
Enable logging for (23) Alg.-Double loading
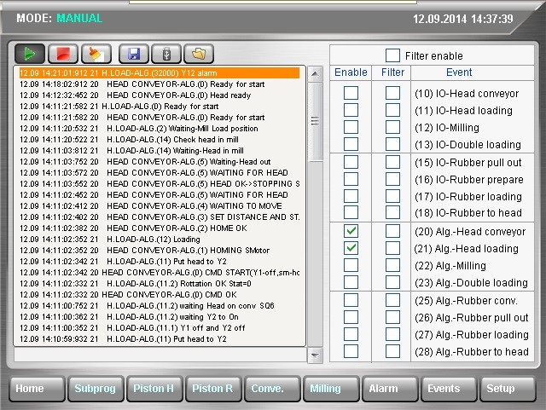point(351,282)
